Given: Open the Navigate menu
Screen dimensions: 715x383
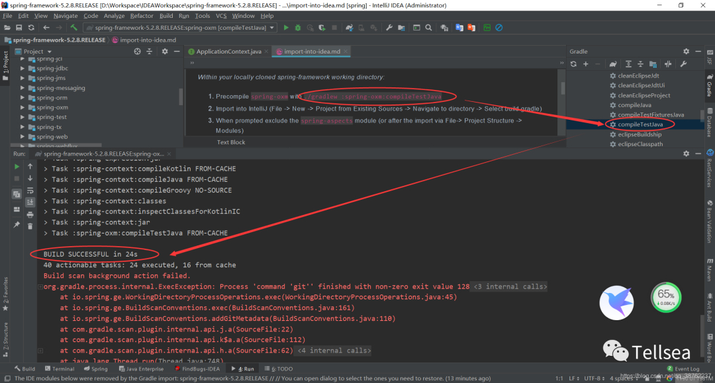Looking at the screenshot, I should 66,16.
